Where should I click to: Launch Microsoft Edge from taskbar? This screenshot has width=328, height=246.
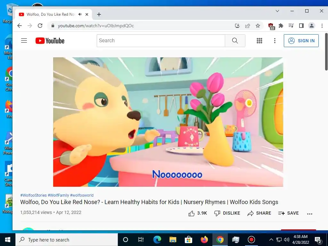[157, 240]
